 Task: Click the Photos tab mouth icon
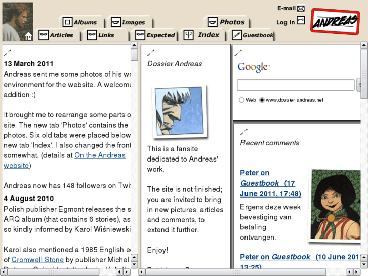pos(213,22)
